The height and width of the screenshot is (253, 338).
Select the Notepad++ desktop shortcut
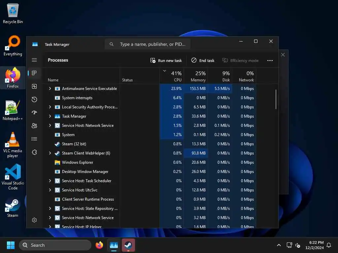coord(13,110)
